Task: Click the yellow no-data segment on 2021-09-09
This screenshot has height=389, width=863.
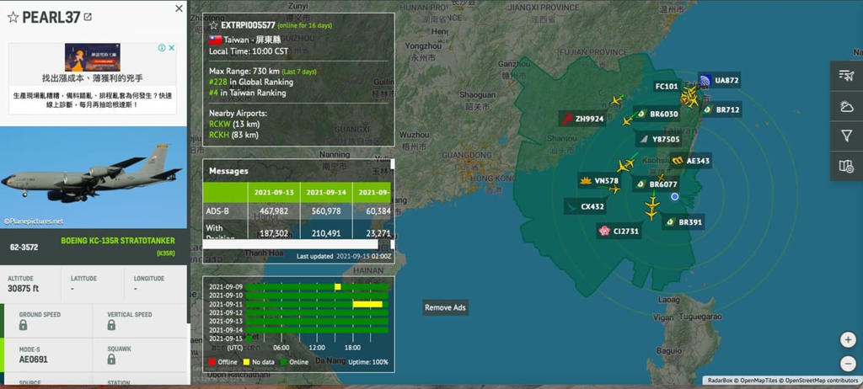Action: click(338, 286)
